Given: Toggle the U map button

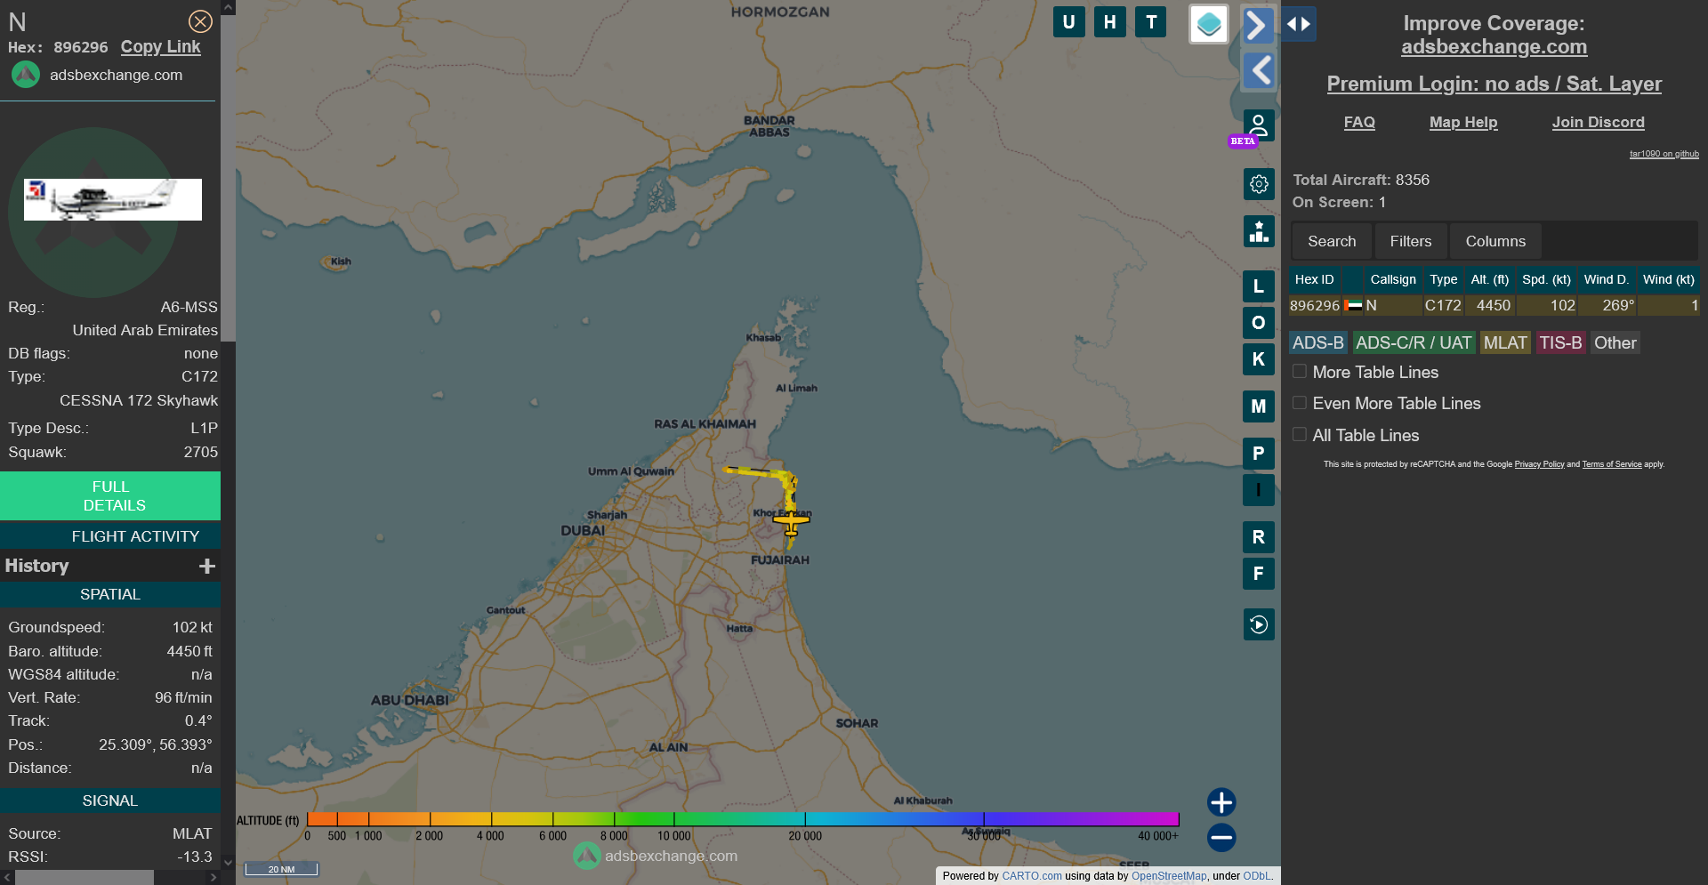Looking at the screenshot, I should coord(1068,22).
